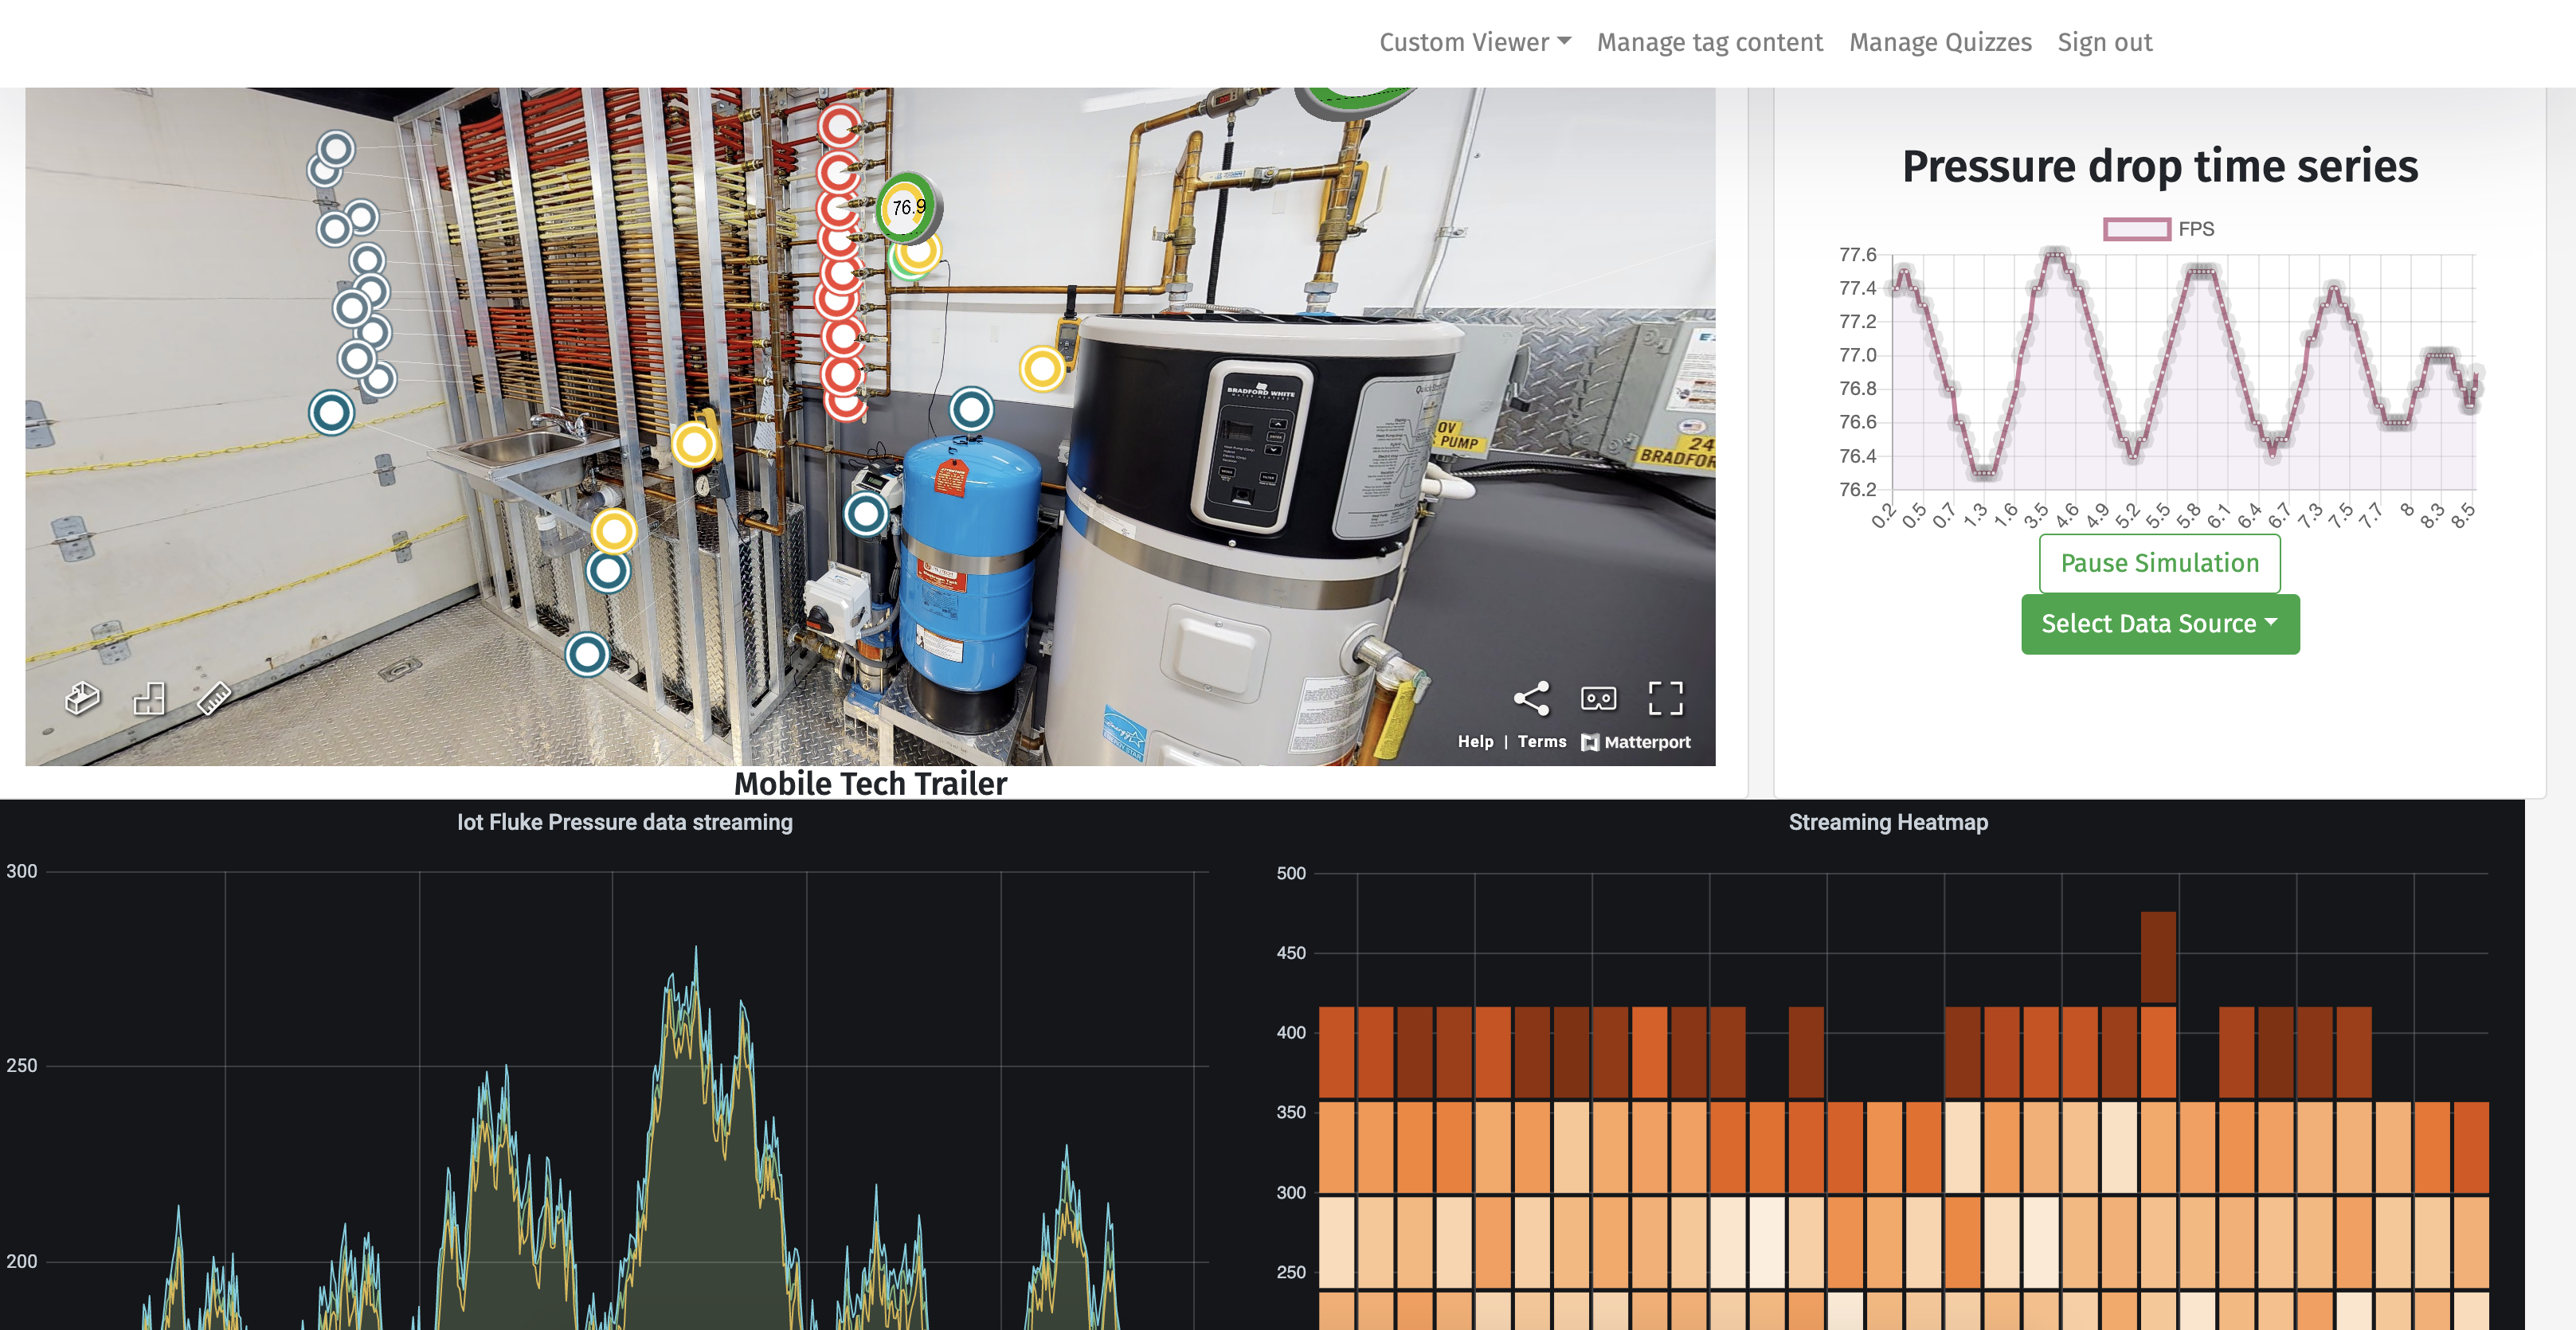Viewport: 2576px width, 1330px height.
Task: Click the share tour icon
Action: tap(1531, 697)
